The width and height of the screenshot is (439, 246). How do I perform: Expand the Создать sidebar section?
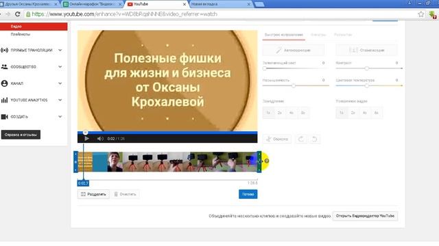click(x=60, y=117)
